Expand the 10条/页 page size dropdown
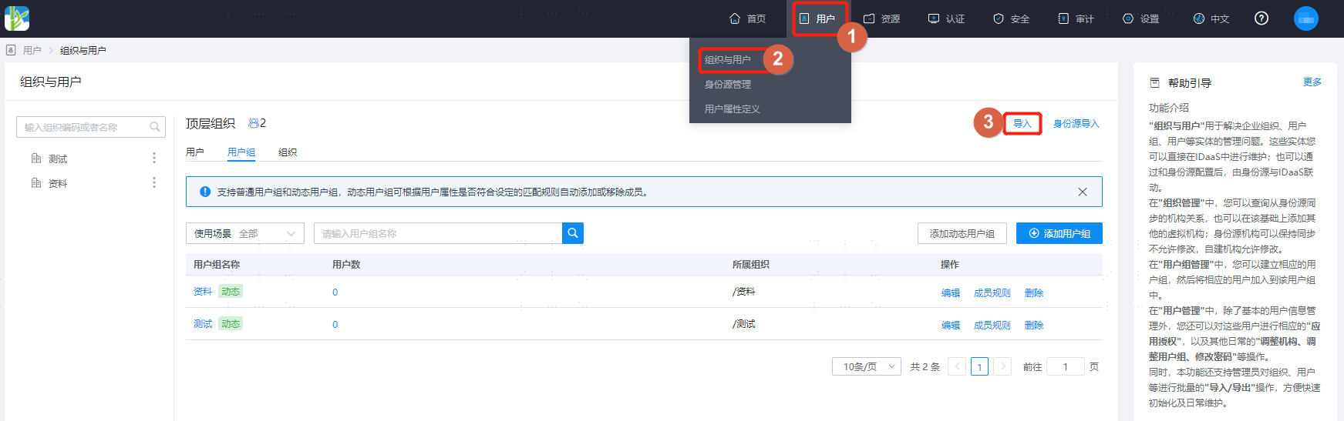 tap(867, 366)
